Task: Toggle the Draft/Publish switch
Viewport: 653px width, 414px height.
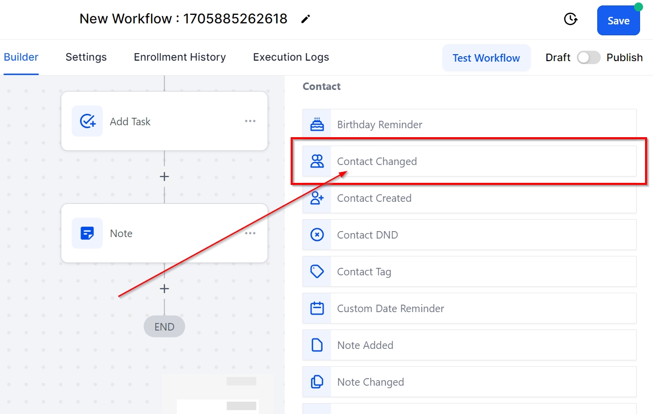Action: coord(588,58)
